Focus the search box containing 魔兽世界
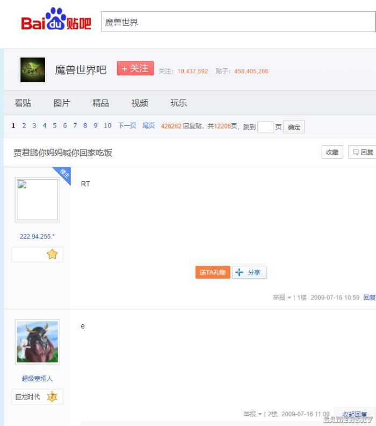 [x=238, y=22]
